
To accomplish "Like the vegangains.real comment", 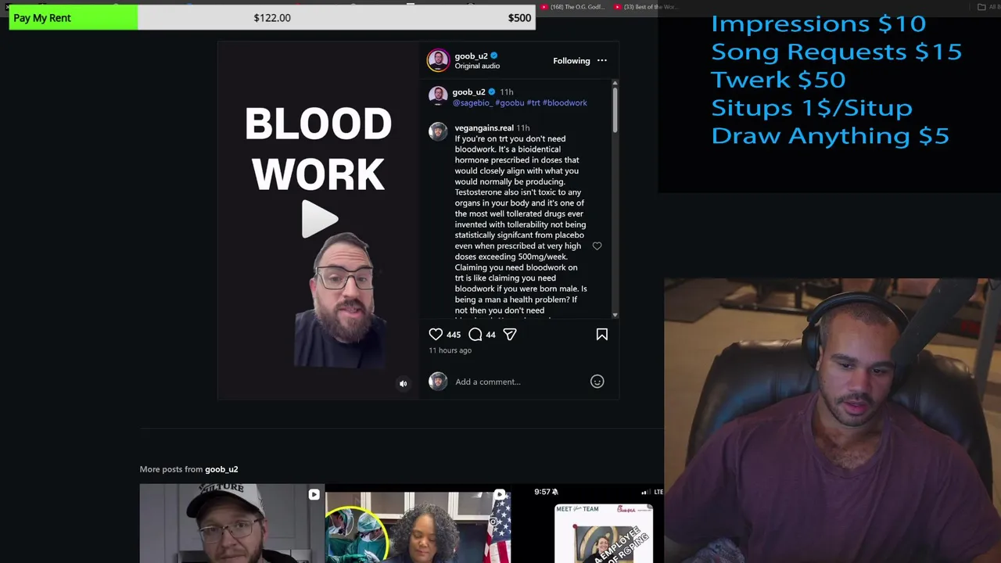I will [597, 246].
